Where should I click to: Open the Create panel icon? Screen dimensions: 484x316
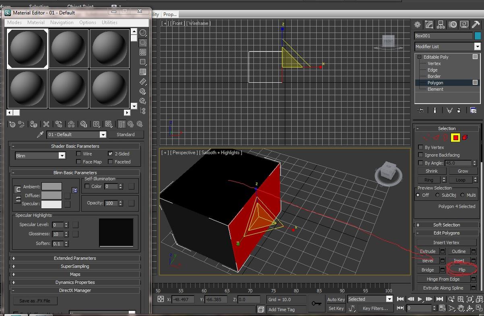pyautogui.click(x=418, y=25)
